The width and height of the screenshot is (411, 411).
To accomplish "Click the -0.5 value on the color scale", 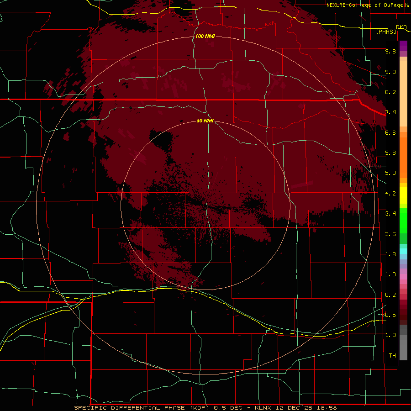I will coord(389,315).
